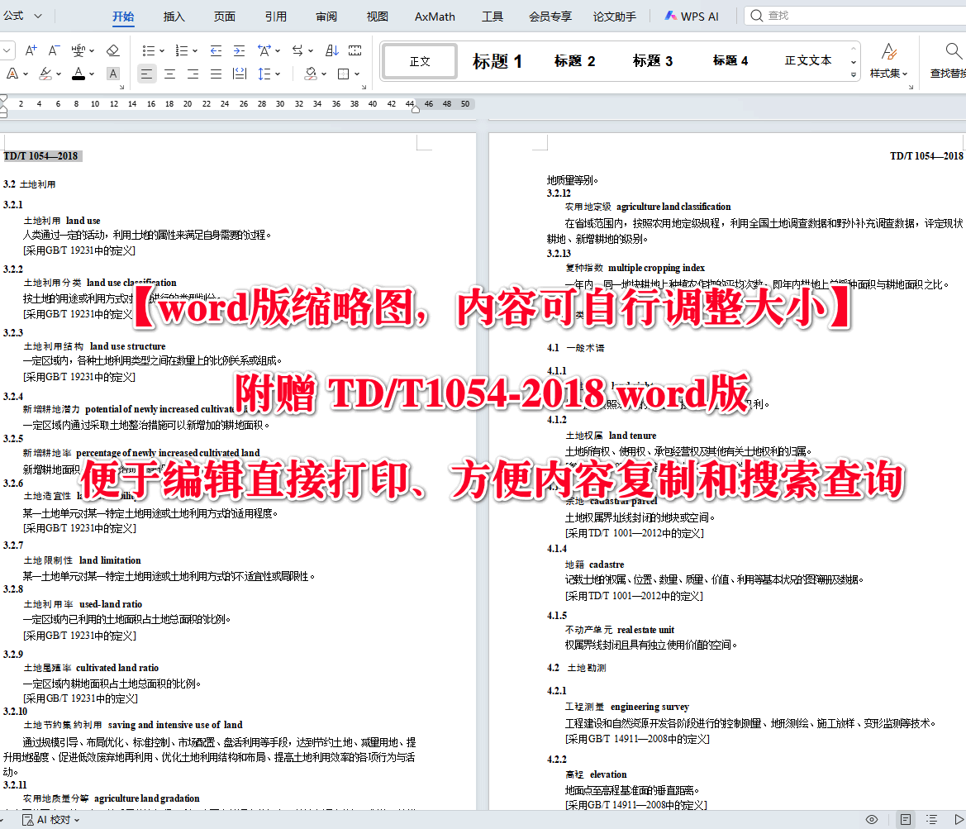966x829 pixels.
Task: Open line spacing dropdown arrow
Action: [x=278, y=74]
